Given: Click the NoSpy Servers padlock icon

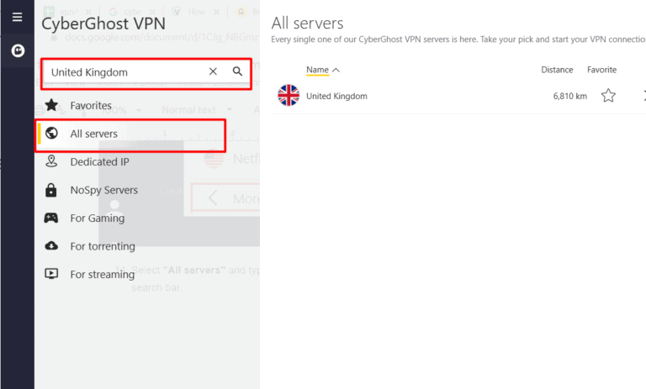Looking at the screenshot, I should pyautogui.click(x=52, y=190).
